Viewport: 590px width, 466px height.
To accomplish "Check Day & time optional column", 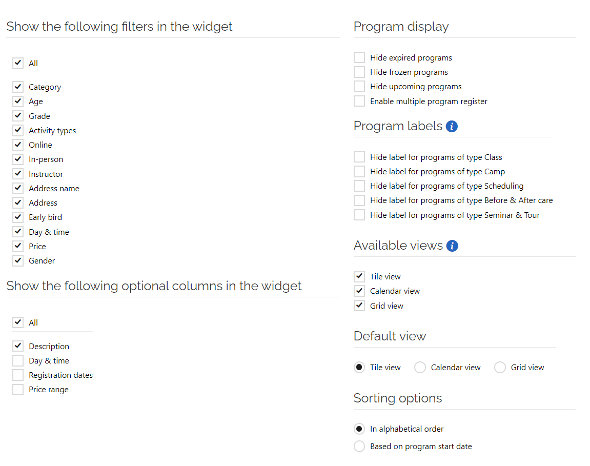I will click(x=18, y=360).
